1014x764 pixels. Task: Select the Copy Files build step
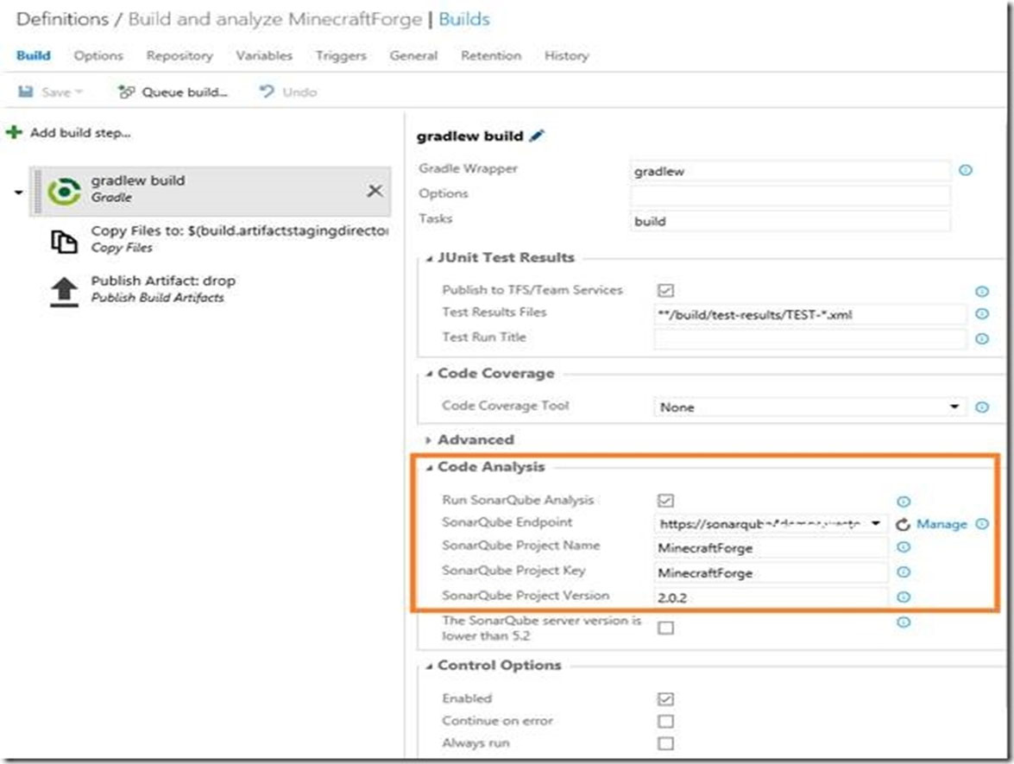211,240
